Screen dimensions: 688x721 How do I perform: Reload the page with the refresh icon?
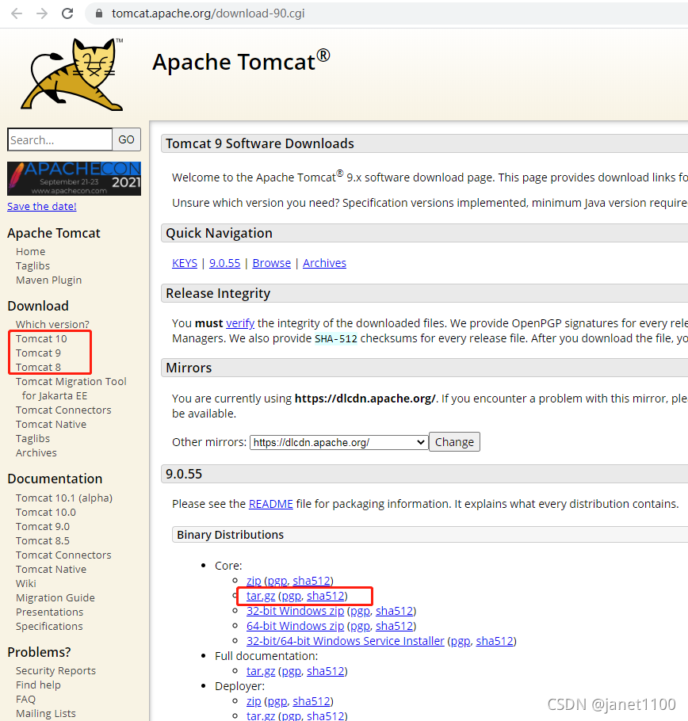(x=67, y=13)
